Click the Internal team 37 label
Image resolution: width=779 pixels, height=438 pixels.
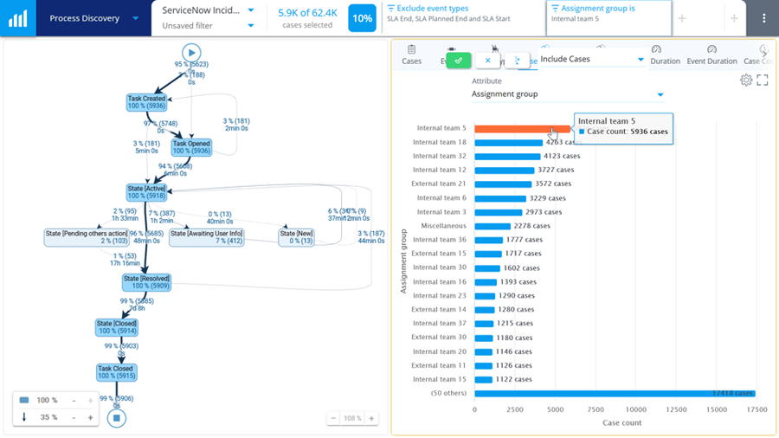click(440, 323)
